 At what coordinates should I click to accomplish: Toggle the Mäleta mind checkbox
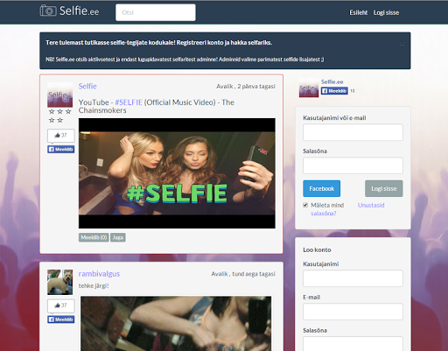(x=305, y=205)
